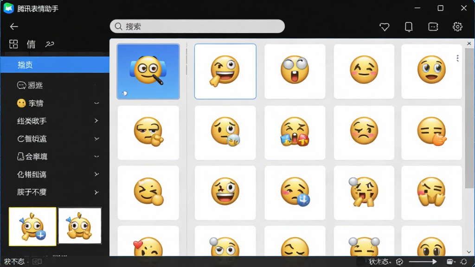Pick the crying emoji with colorful items
The height and width of the screenshot is (267, 475).
(x=295, y=133)
